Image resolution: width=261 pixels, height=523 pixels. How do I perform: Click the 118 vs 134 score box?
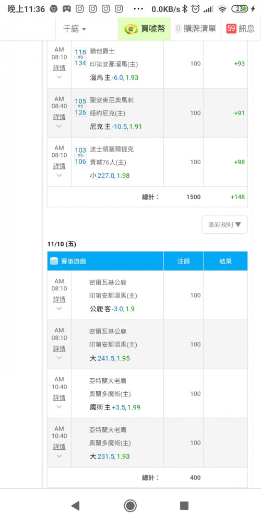pyautogui.click(x=80, y=58)
